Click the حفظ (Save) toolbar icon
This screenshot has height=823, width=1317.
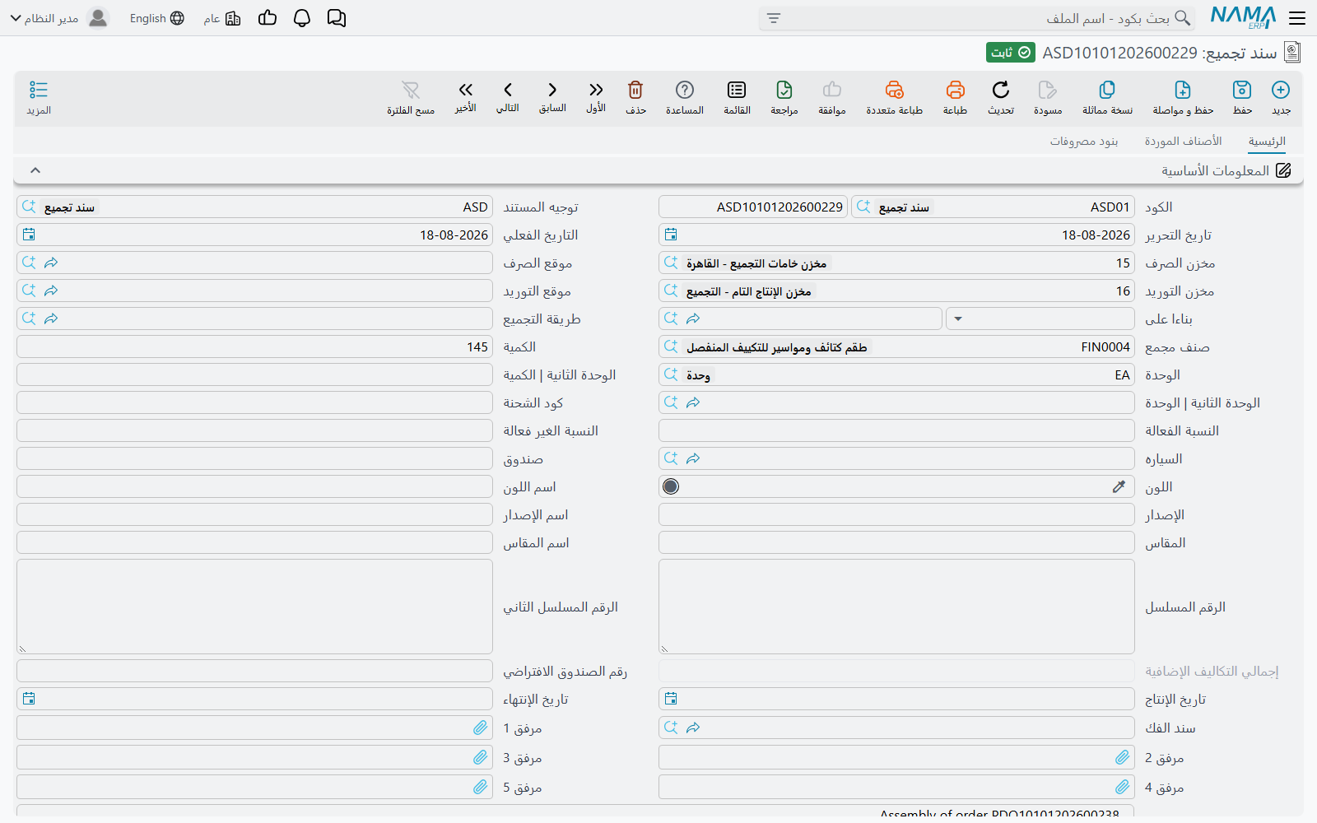click(1242, 90)
